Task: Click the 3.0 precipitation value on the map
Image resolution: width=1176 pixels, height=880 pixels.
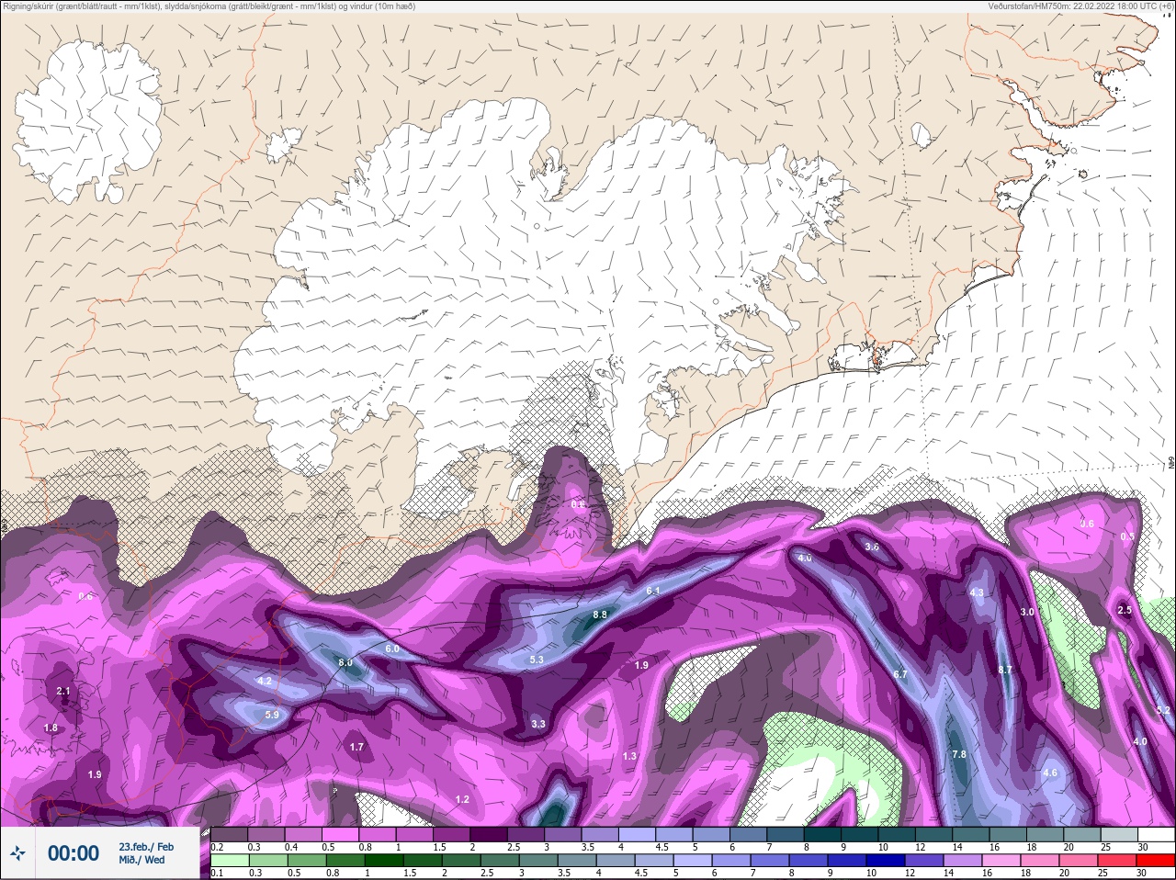Action: click(1027, 612)
